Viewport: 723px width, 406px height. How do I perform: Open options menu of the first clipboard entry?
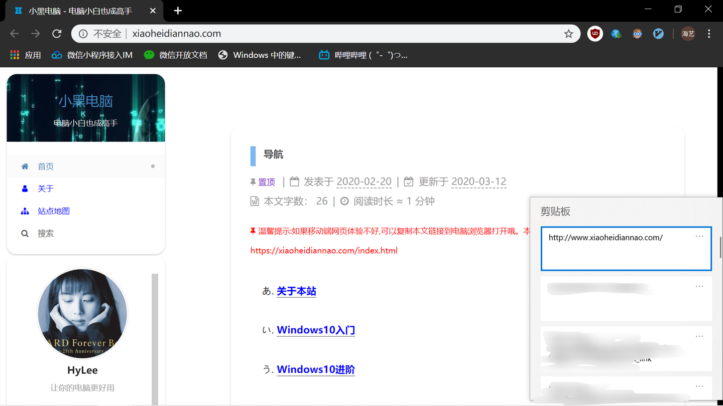pos(699,236)
